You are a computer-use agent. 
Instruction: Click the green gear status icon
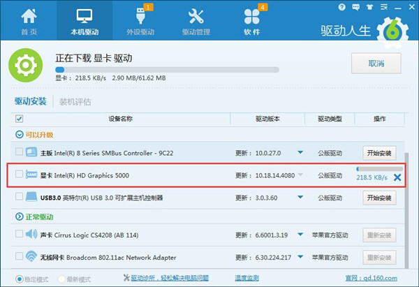[x=26, y=65]
